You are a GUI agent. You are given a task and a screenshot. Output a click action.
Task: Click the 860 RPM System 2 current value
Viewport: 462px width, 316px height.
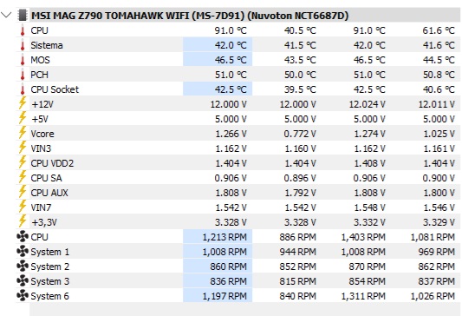pyautogui.click(x=228, y=267)
